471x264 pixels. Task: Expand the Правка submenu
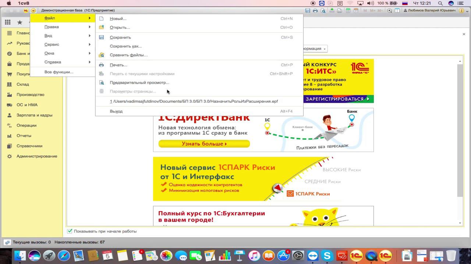click(x=63, y=27)
